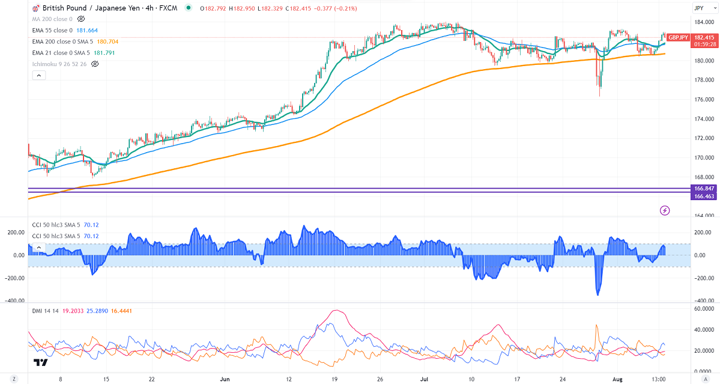Select the EMA 200 close 0 SMA 5 legend

(63, 41)
